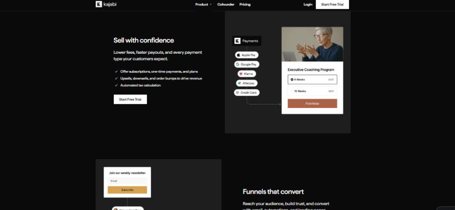The width and height of the screenshot is (455, 210).
Task: Click the $897 price text
Action: coord(331,91)
